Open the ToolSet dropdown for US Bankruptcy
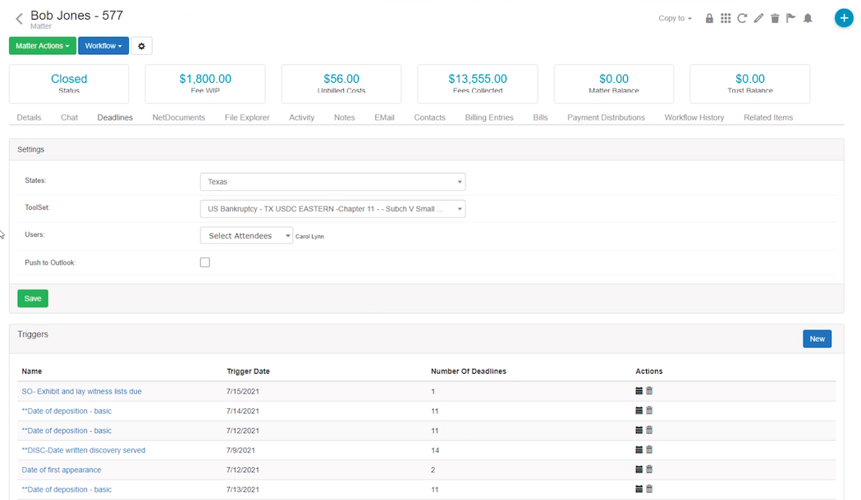This screenshot has height=500, width=861. (332, 209)
